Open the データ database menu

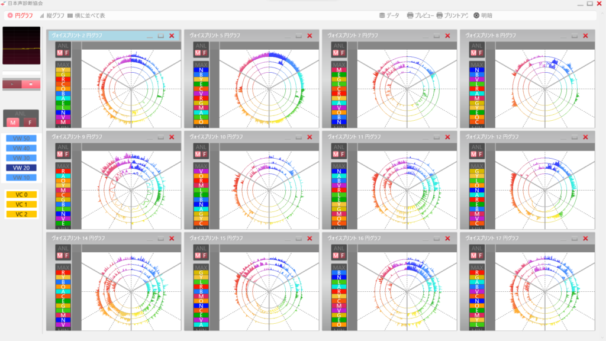pos(389,15)
